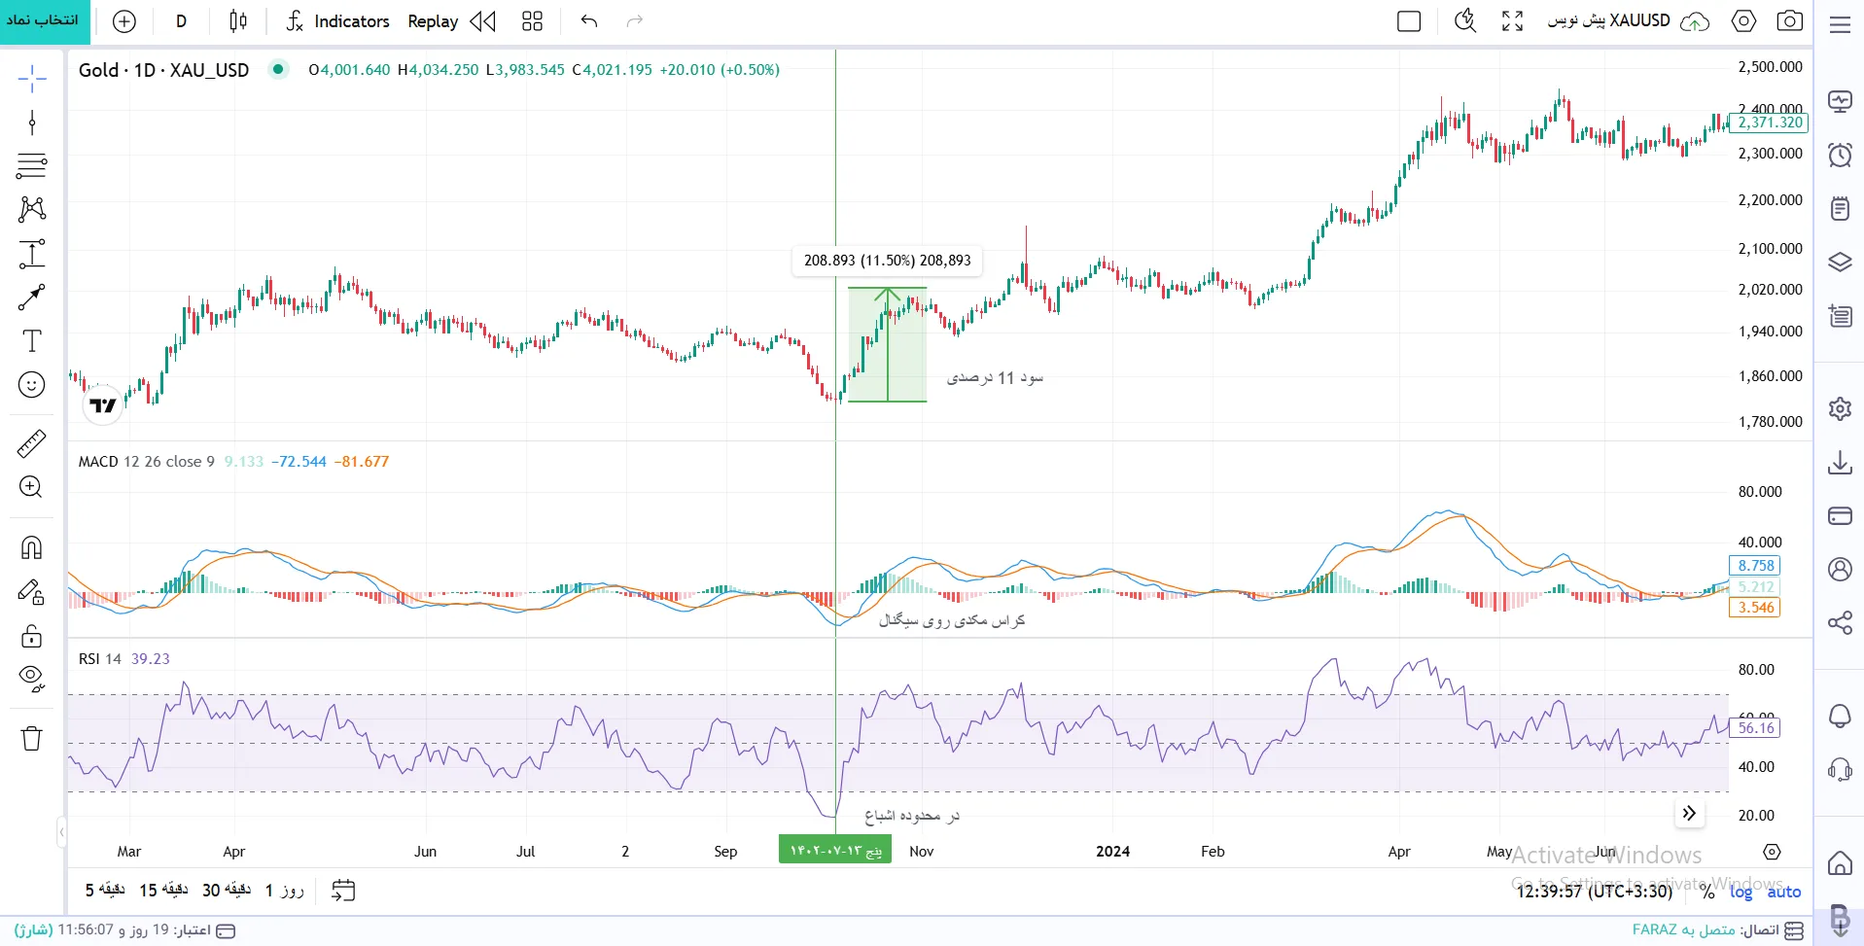Activate the zoom in tool
1864x946 pixels.
31,487
